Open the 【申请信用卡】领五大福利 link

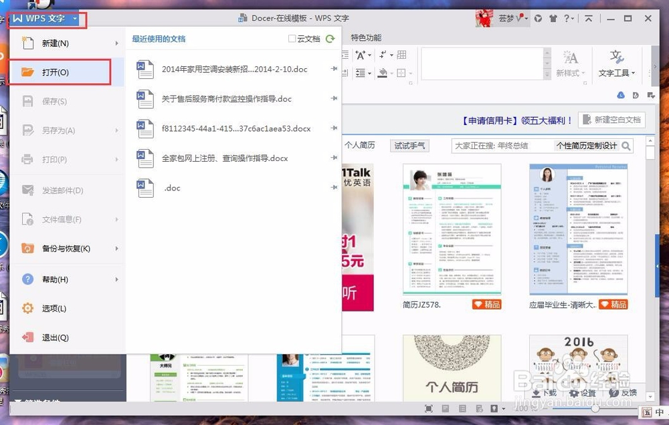[x=516, y=121]
